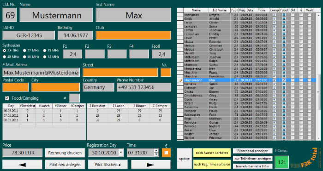Image resolution: width=323 pixels, height=171 pixels.
Task: Click the FAI-ID field GER-12345
Action: coord(29,35)
